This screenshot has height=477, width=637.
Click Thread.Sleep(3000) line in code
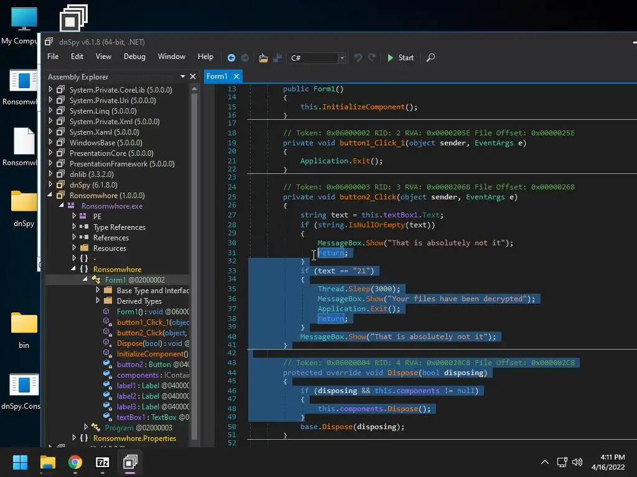(x=359, y=289)
